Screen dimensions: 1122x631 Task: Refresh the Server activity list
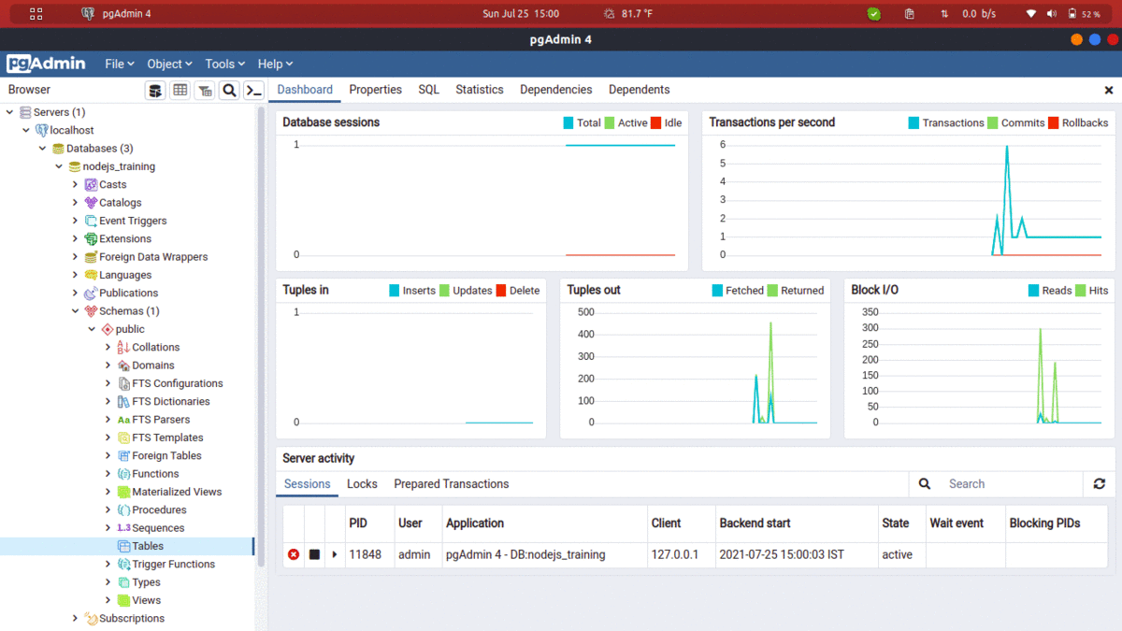coord(1100,484)
